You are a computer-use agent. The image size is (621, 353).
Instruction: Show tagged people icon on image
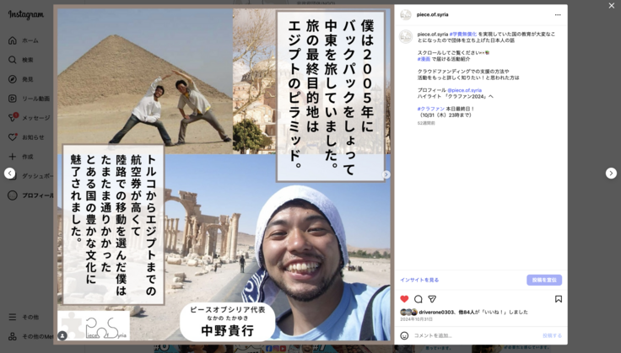pos(62,335)
